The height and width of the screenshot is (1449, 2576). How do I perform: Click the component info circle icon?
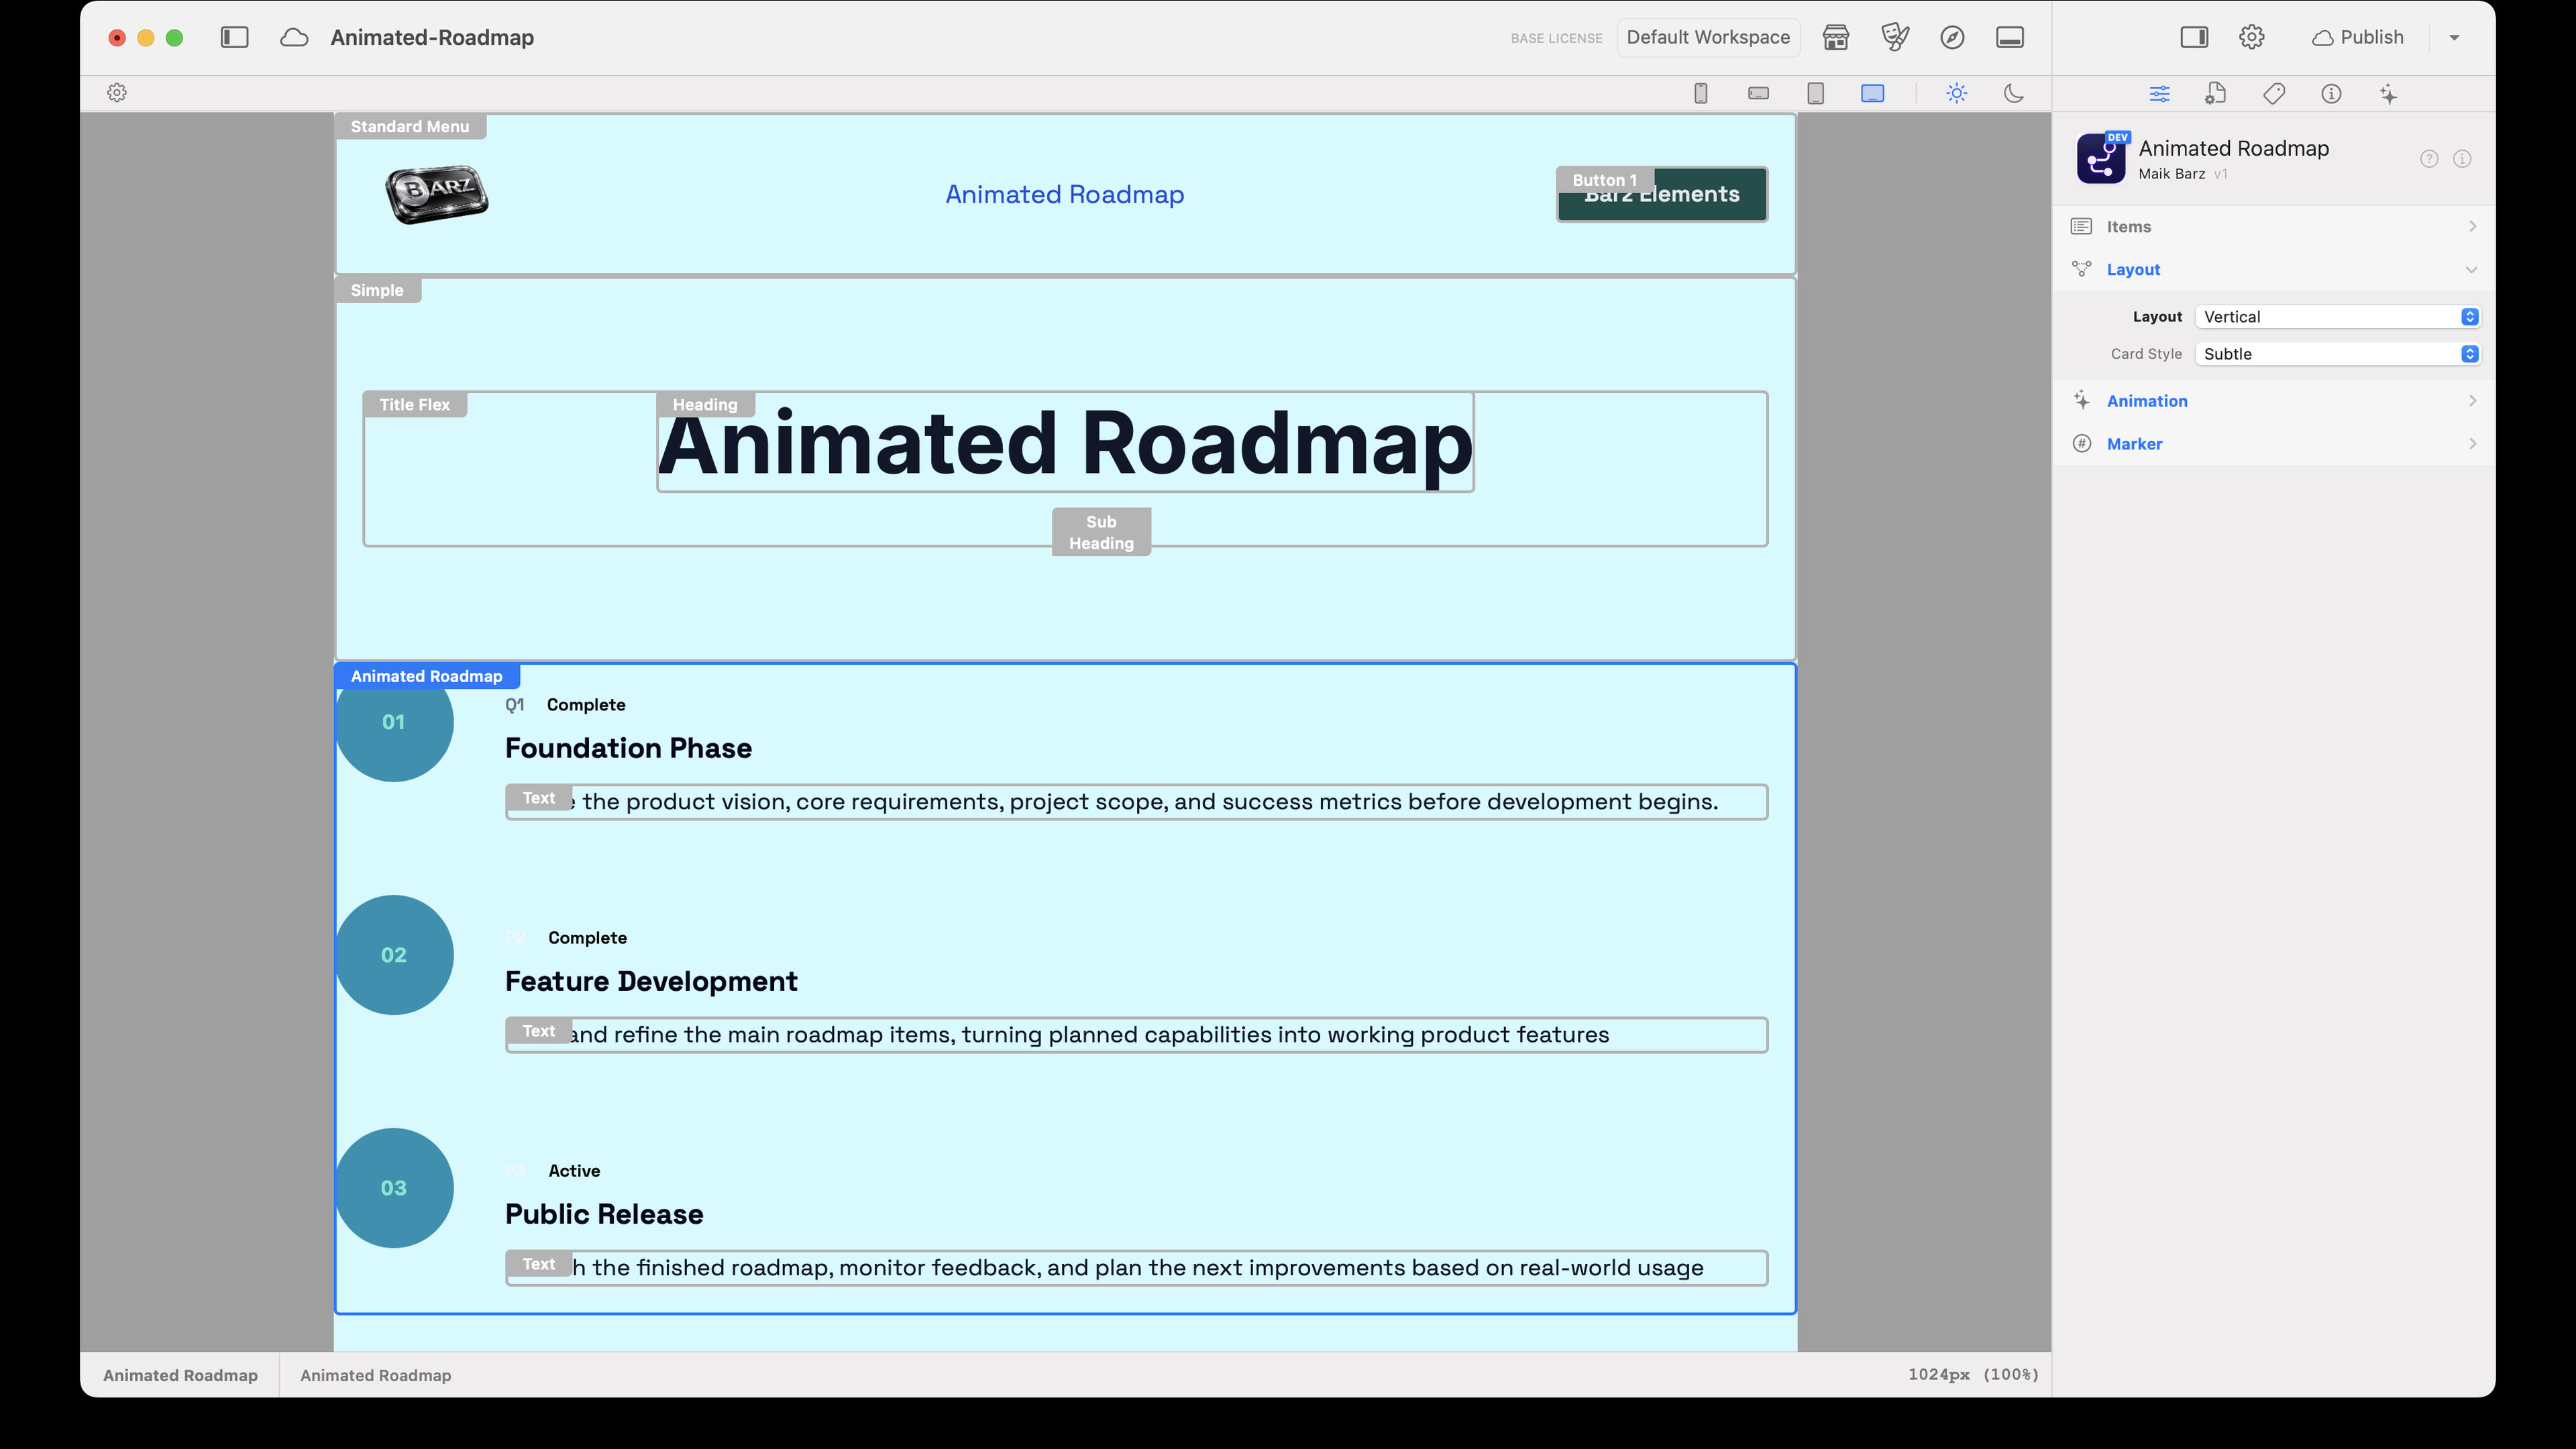[2462, 159]
